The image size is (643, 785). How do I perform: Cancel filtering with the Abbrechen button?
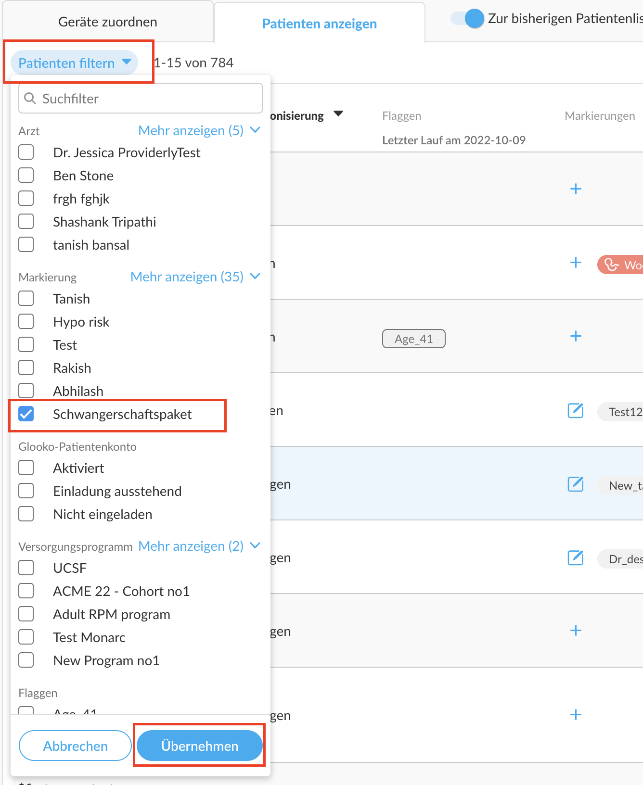pyautogui.click(x=75, y=746)
